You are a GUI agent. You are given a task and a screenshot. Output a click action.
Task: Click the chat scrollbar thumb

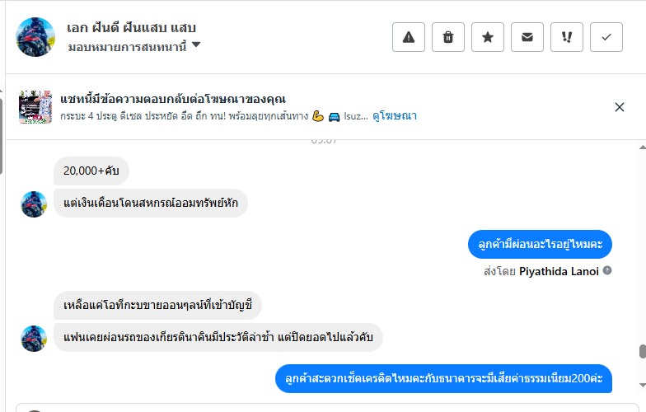point(642,352)
